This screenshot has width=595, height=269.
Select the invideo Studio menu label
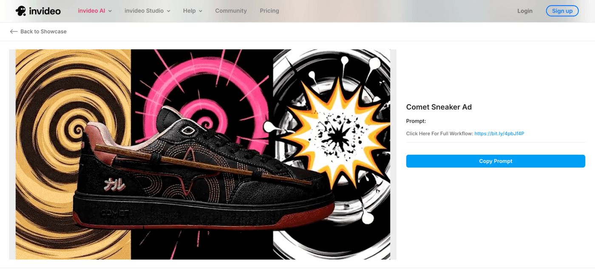(x=144, y=11)
